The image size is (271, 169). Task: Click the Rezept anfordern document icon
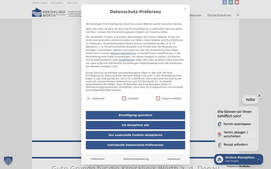(219, 145)
